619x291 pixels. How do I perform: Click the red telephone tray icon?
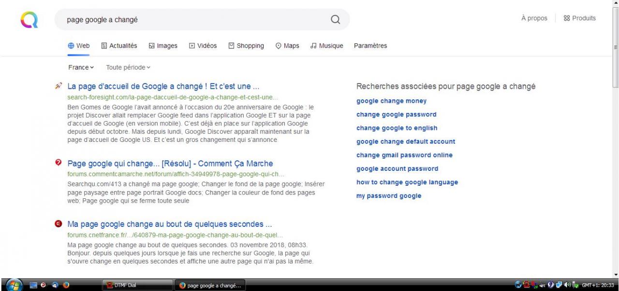[527, 285]
